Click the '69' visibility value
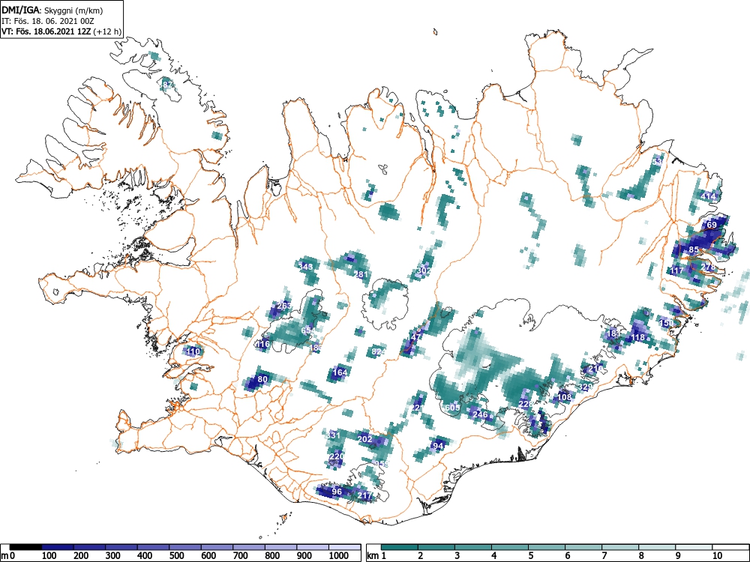 712,225
